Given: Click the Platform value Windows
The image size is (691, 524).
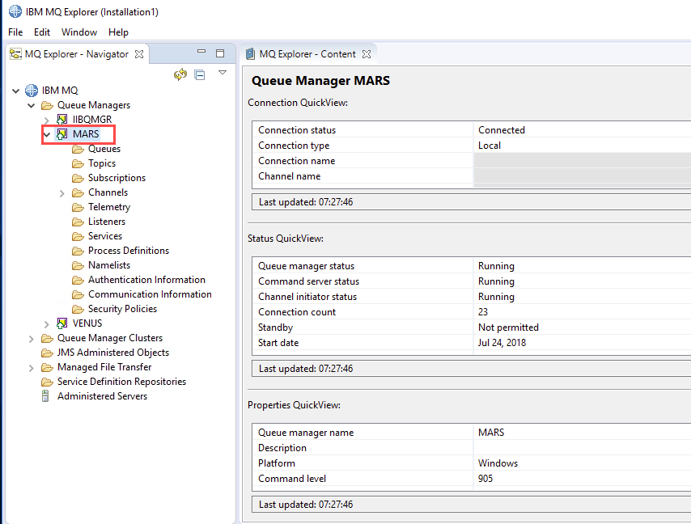Looking at the screenshot, I should (x=498, y=463).
